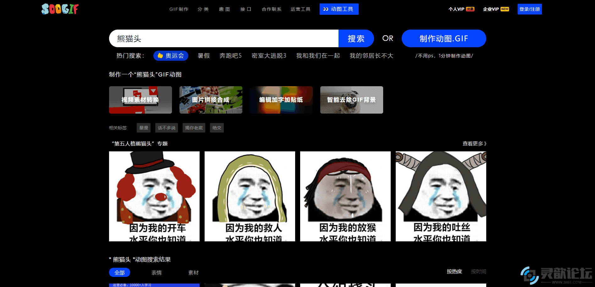The image size is (595, 287).
Task: Open the GIF制作 menu
Action: click(179, 9)
